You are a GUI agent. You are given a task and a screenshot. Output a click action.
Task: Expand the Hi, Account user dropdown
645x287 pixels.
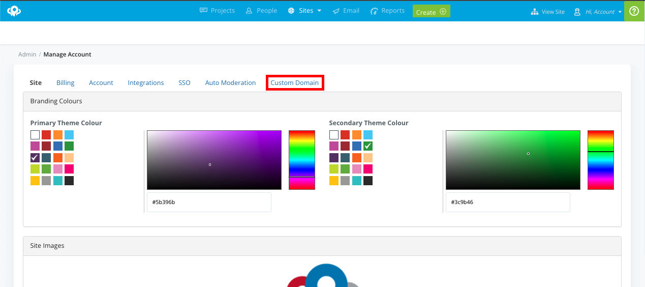[x=598, y=12]
